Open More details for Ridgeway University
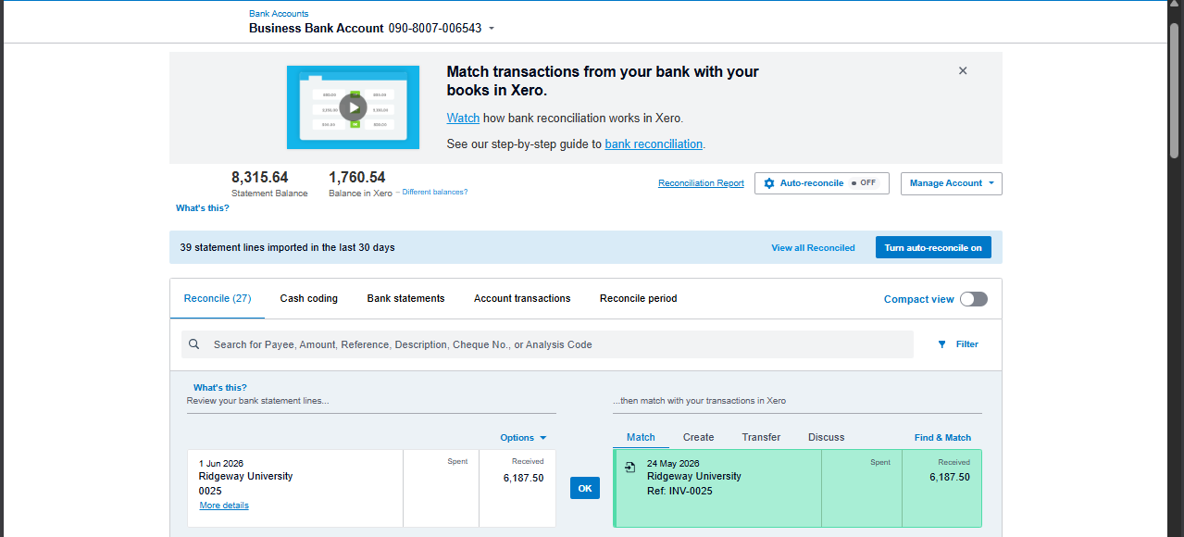Viewport: 1184px width, 537px height. (x=224, y=506)
